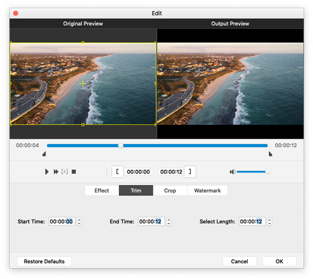The height and width of the screenshot is (279, 313).
Task: Click the left trim marker triangle
Action: click(44, 154)
